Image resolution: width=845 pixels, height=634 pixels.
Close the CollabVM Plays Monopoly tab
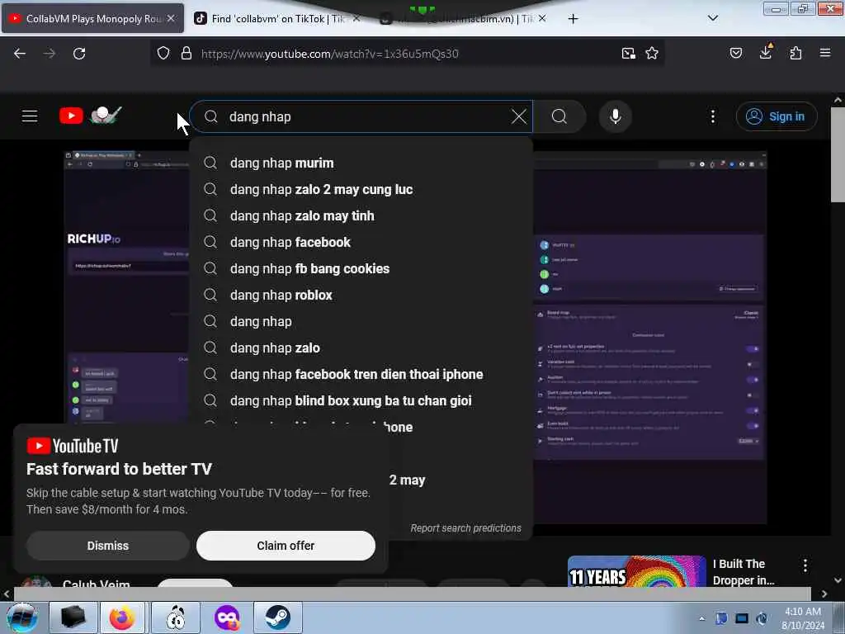(x=171, y=18)
